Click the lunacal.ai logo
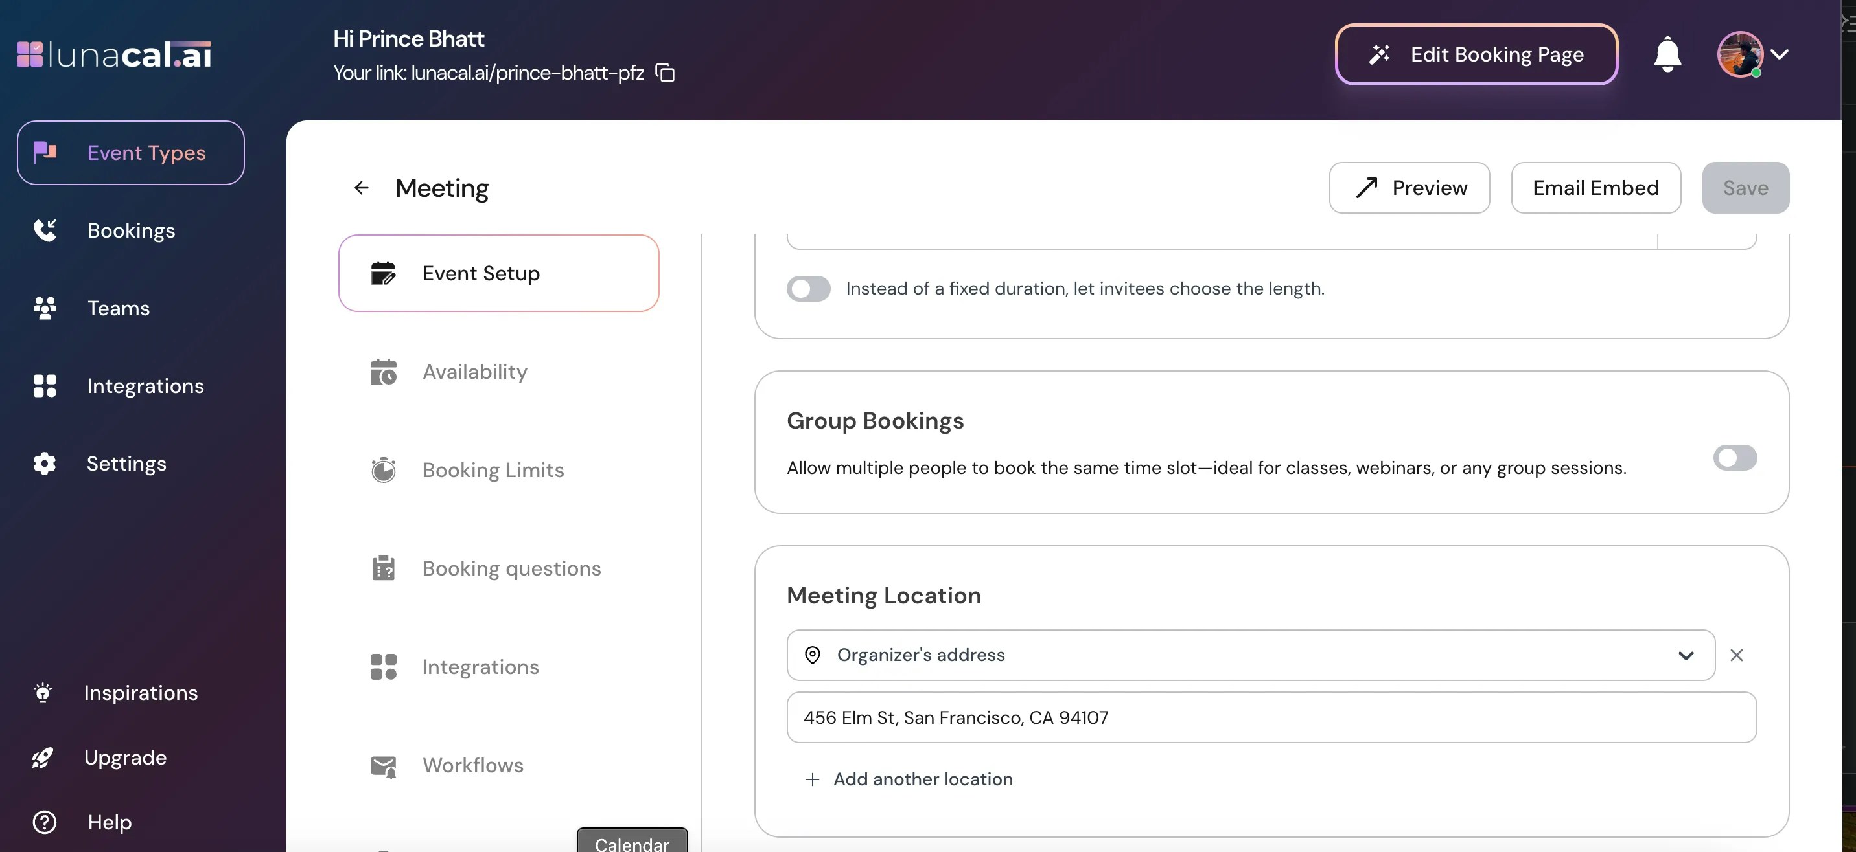This screenshot has width=1856, height=852. 114,54
